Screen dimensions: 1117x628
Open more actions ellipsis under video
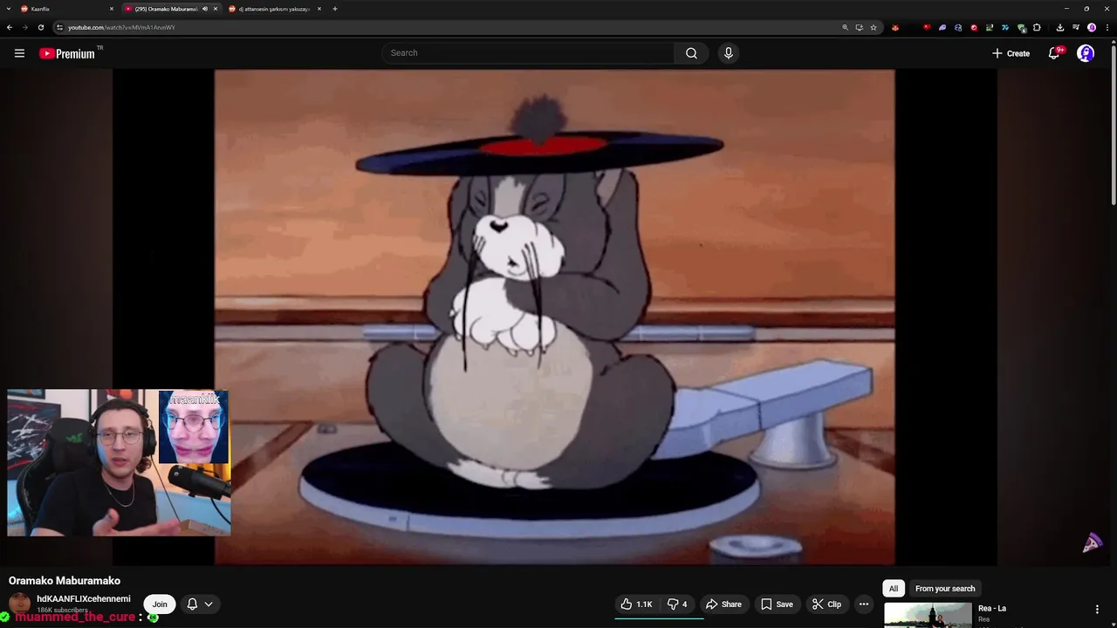(864, 604)
